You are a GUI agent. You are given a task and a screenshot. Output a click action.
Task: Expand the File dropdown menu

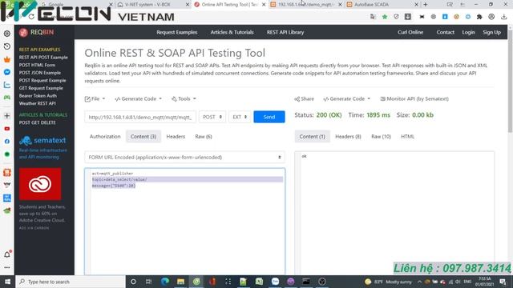coord(95,98)
